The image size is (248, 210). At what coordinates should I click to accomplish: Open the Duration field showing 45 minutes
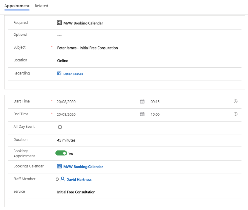(66, 140)
